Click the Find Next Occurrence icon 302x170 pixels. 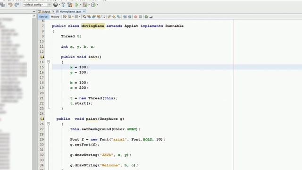pyautogui.click(x=94, y=17)
